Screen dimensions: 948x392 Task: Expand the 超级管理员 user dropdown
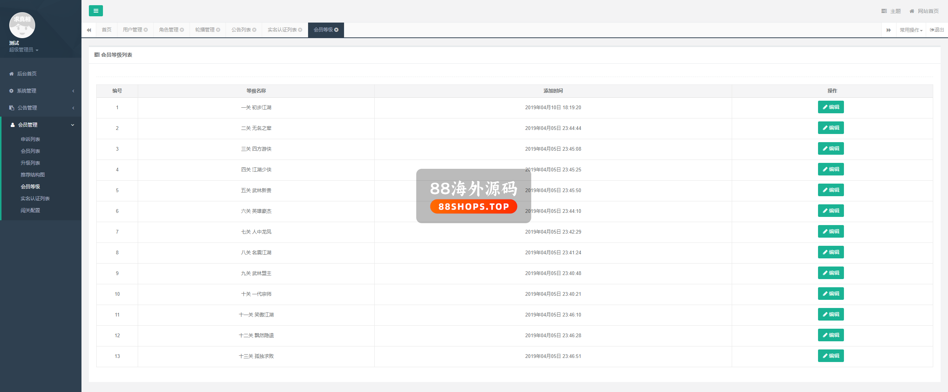[x=24, y=50]
